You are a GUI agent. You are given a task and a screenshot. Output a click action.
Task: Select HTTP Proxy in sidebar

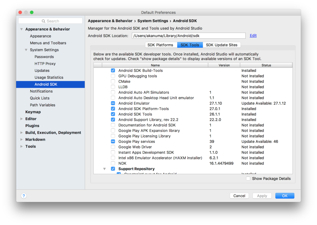click(x=45, y=64)
